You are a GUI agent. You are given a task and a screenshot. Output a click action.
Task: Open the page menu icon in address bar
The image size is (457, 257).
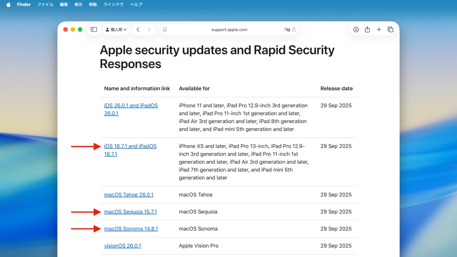(x=165, y=30)
